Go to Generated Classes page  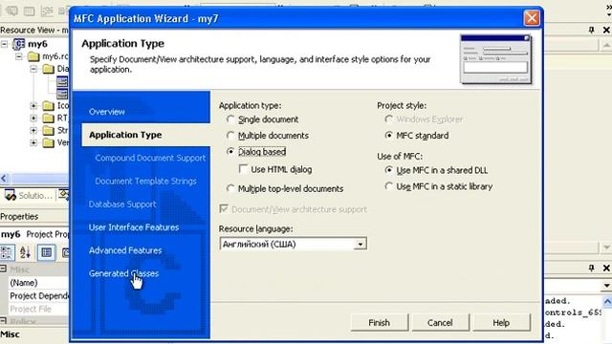pyautogui.click(x=123, y=273)
